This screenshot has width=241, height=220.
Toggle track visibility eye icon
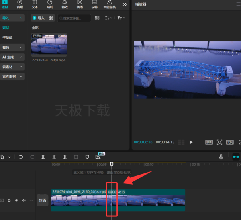[16, 200]
